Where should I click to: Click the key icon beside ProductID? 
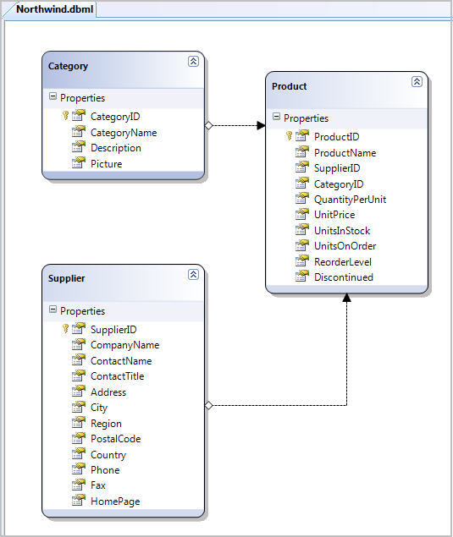(x=289, y=136)
